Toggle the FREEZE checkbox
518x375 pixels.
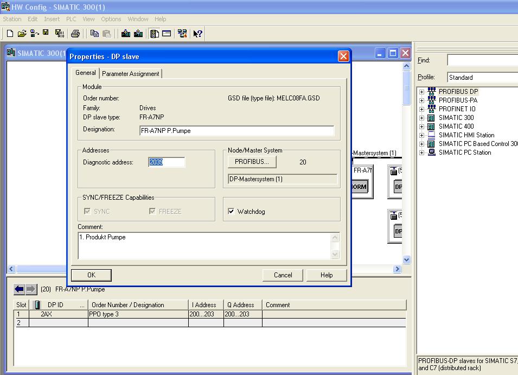coord(152,212)
